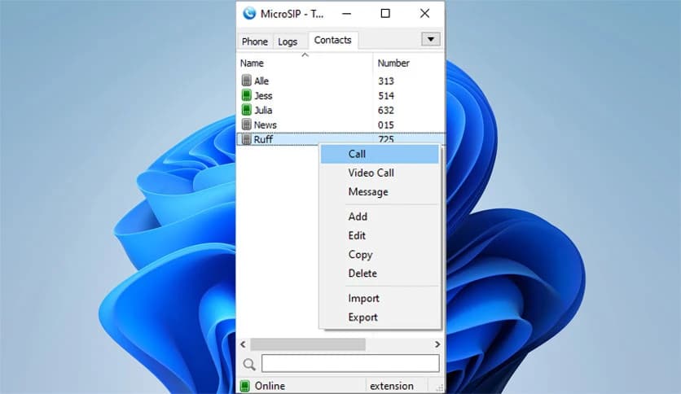The width and height of the screenshot is (681, 394).
Task: Click number 514 in the list
Action: click(x=385, y=95)
